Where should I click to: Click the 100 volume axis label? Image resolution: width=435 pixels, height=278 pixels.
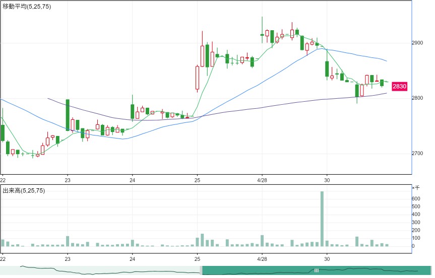tap(416, 238)
